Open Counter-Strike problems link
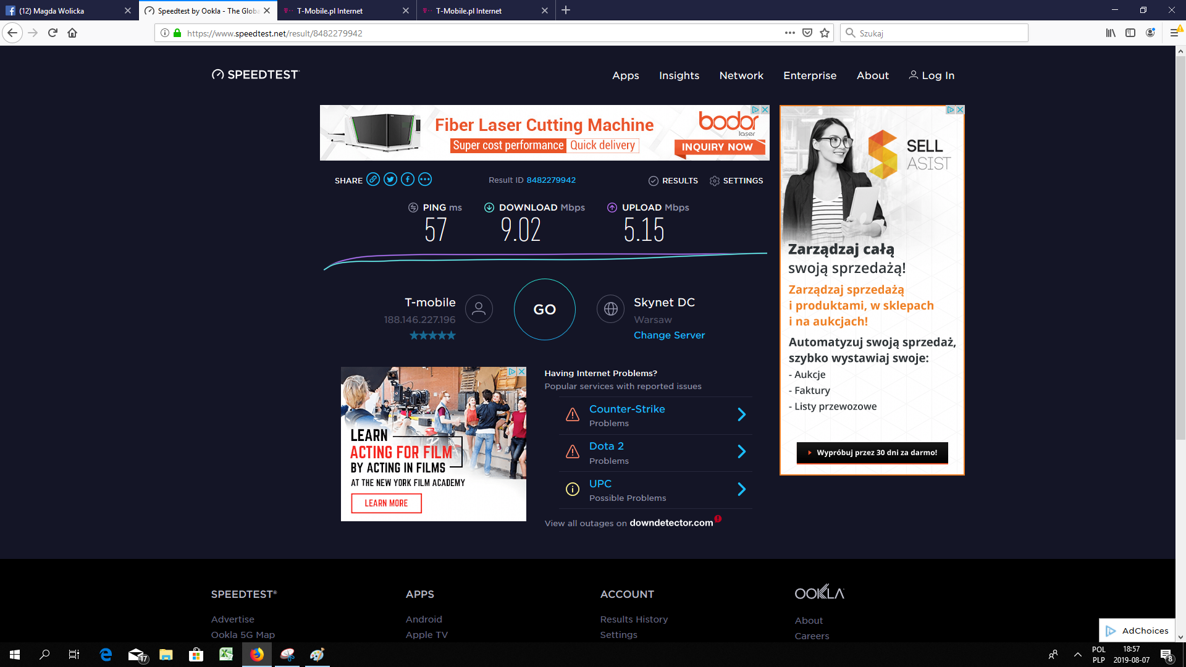This screenshot has width=1186, height=667. point(627,409)
